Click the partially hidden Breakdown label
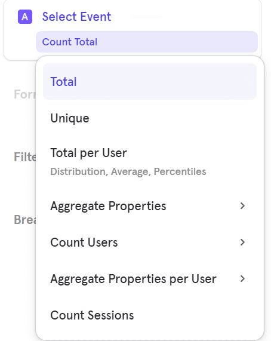The height and width of the screenshot is (341, 271). (x=25, y=219)
